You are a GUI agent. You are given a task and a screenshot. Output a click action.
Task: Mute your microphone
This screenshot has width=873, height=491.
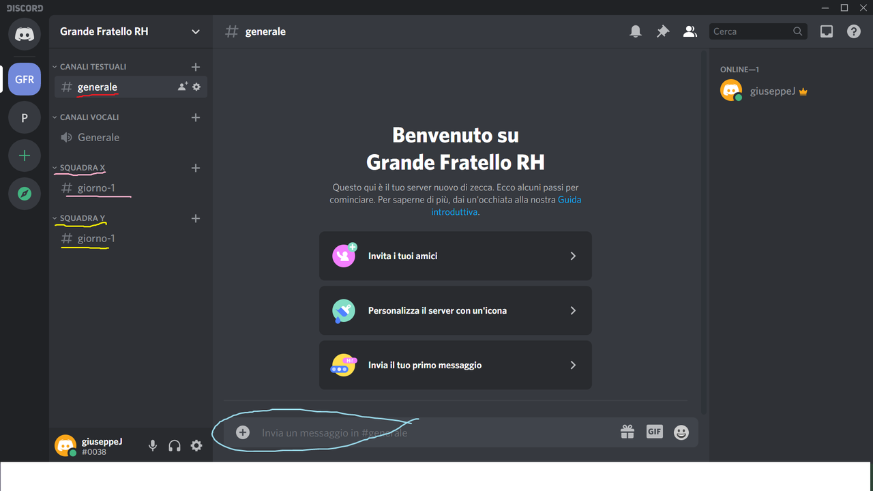coord(152,445)
